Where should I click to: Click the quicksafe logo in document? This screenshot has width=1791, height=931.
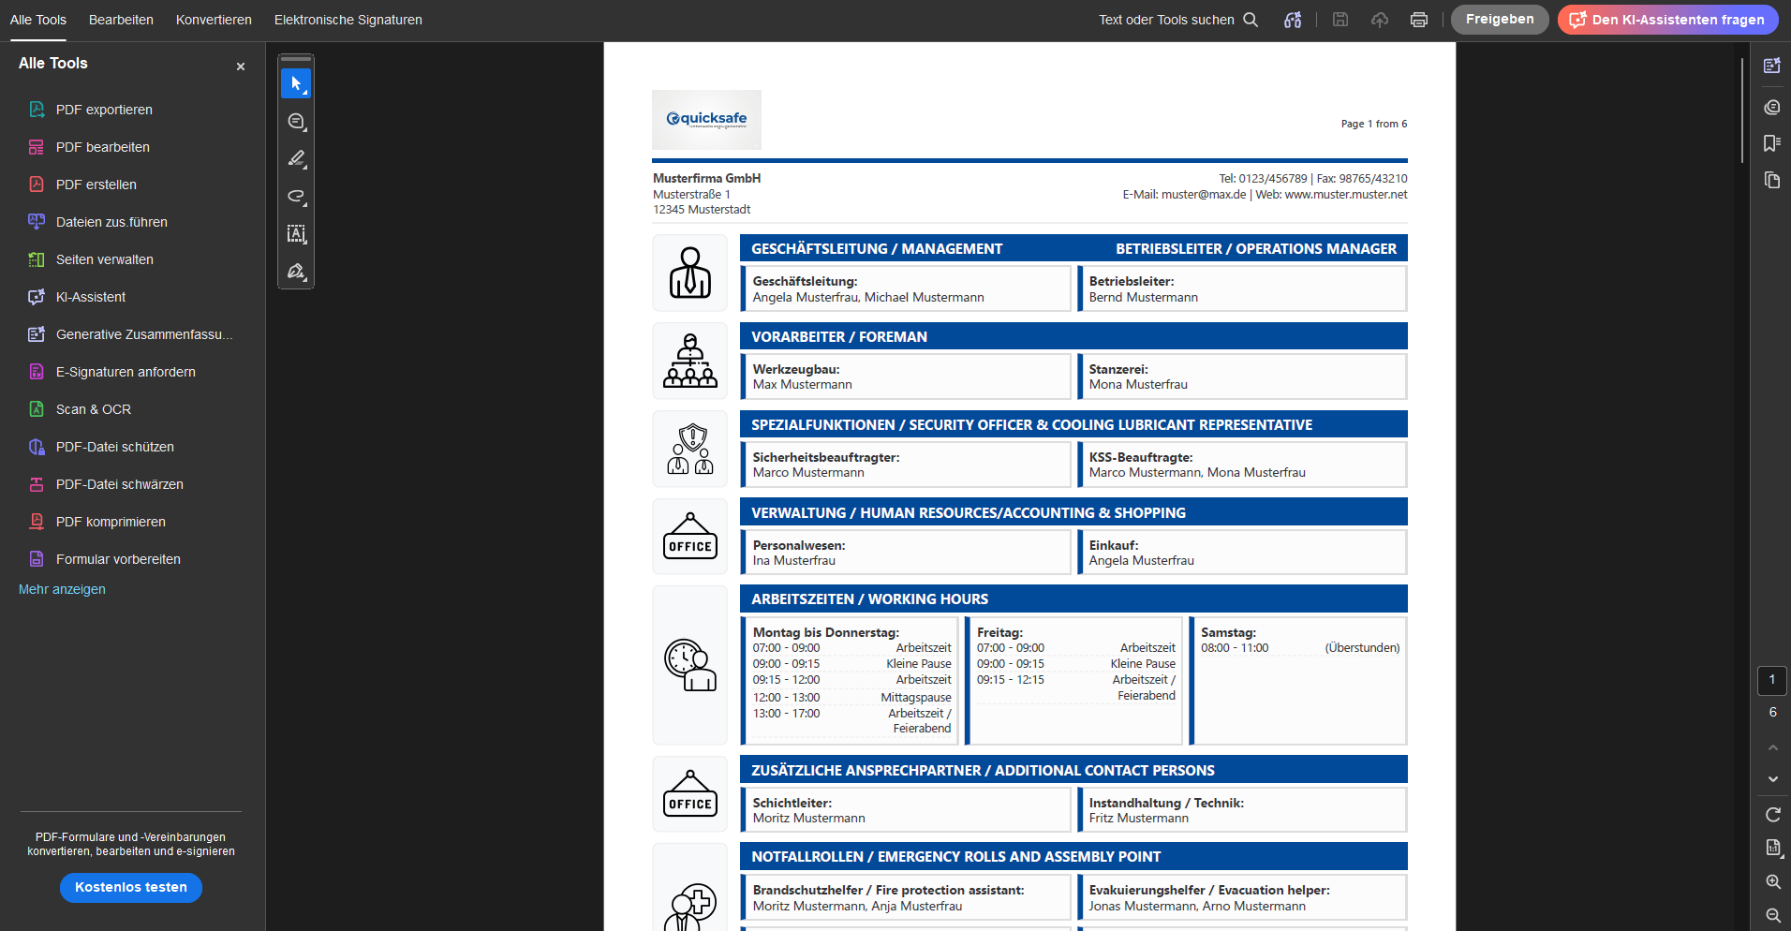(706, 120)
